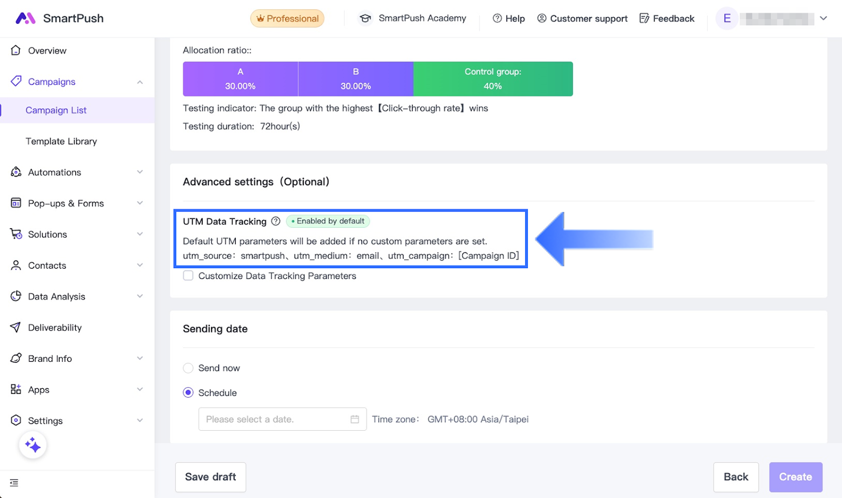Open the AI assistant sparkle button
The image size is (842, 498).
[x=33, y=445]
